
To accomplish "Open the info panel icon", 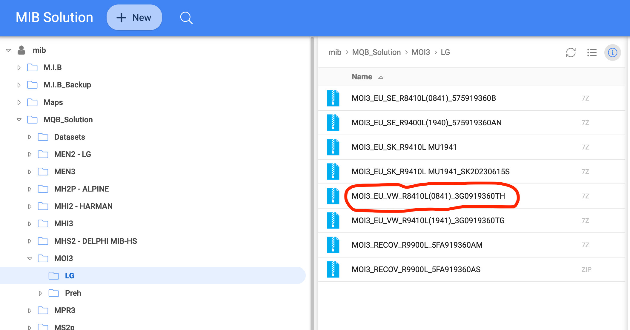I will (x=612, y=53).
